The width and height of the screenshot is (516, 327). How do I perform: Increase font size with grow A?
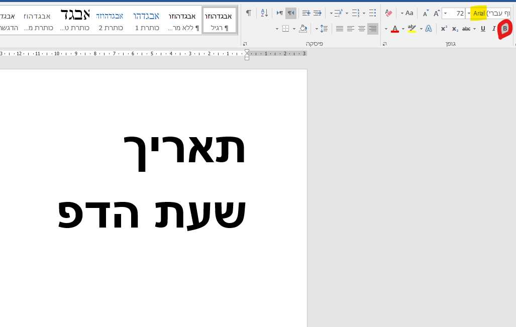click(436, 14)
